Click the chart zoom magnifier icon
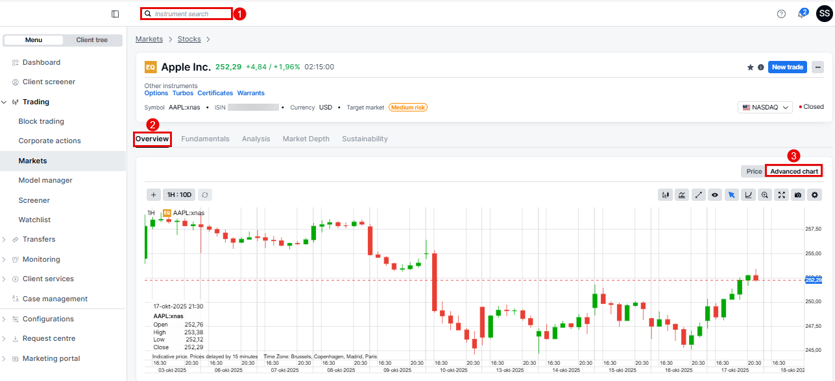835x381 pixels. pos(766,194)
